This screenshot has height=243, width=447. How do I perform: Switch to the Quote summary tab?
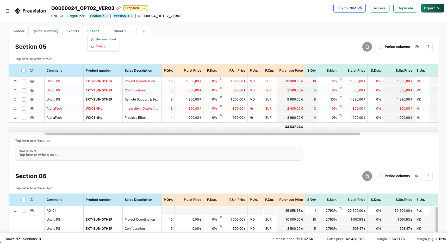[x=45, y=31]
